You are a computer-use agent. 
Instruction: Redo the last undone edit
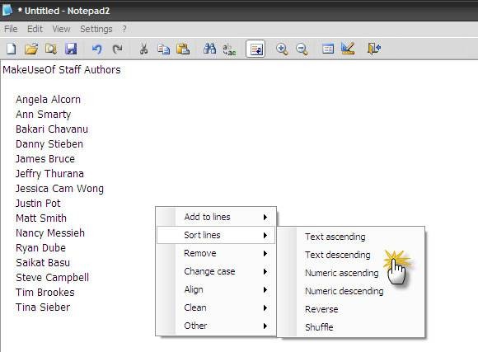click(x=117, y=49)
